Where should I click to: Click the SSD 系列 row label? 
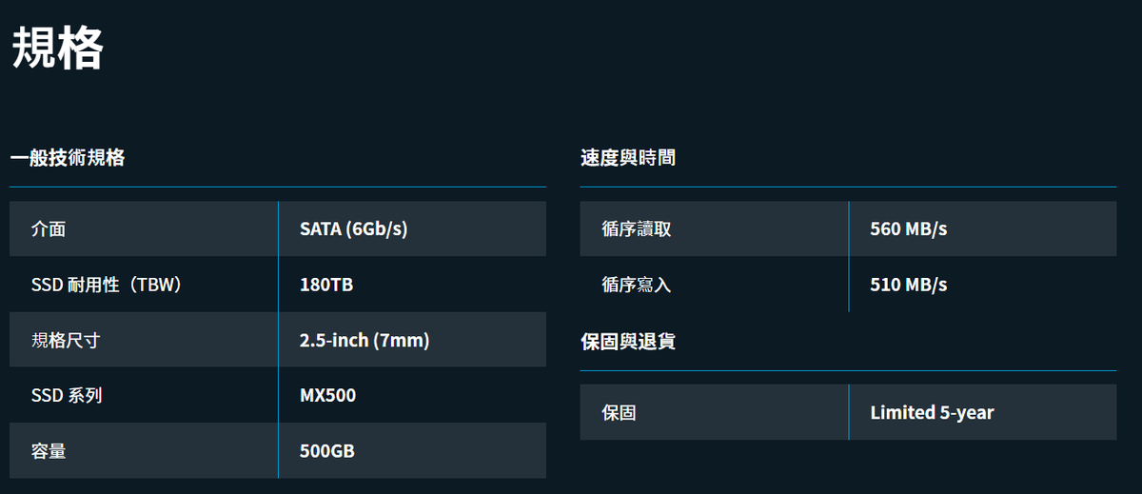coord(67,395)
